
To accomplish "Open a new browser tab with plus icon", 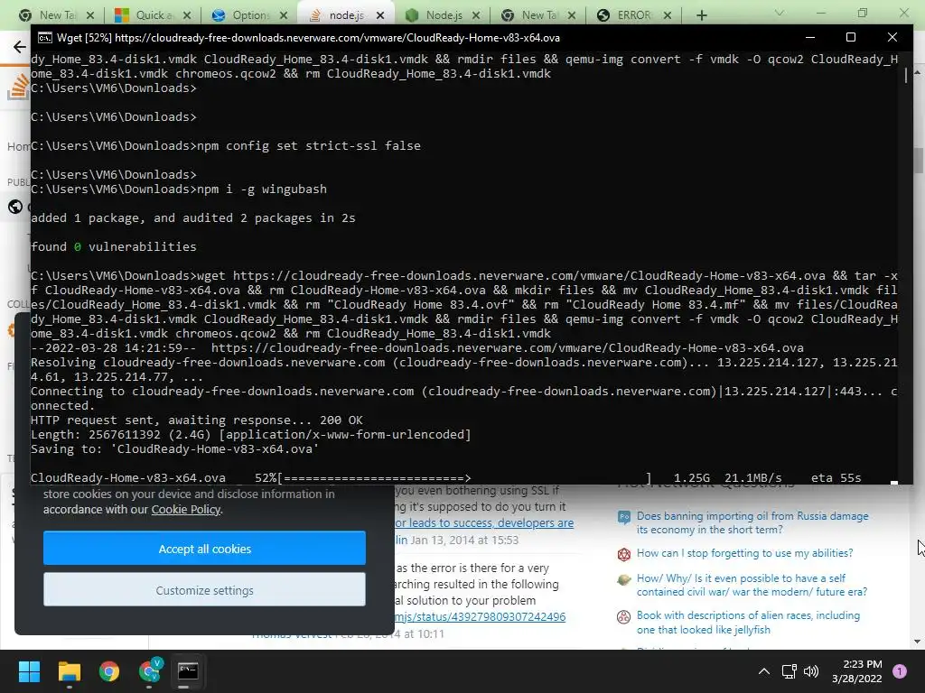I will coord(701,15).
